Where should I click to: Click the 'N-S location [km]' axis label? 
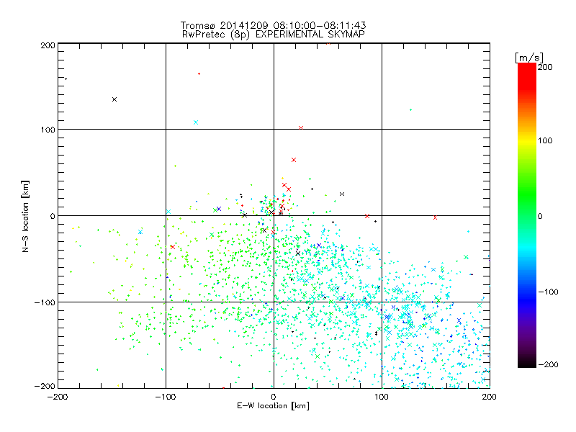[x=25, y=217]
